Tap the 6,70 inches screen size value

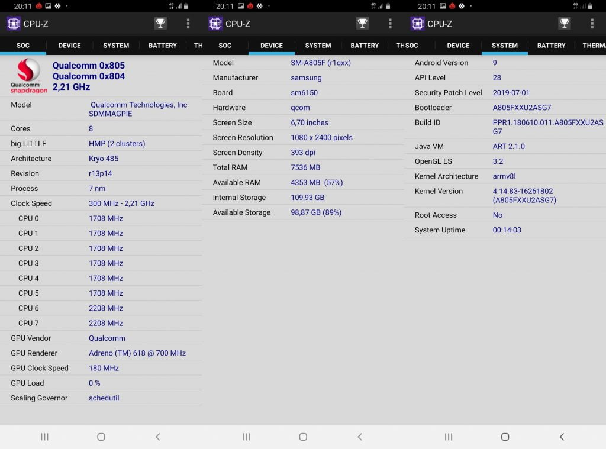click(x=310, y=122)
